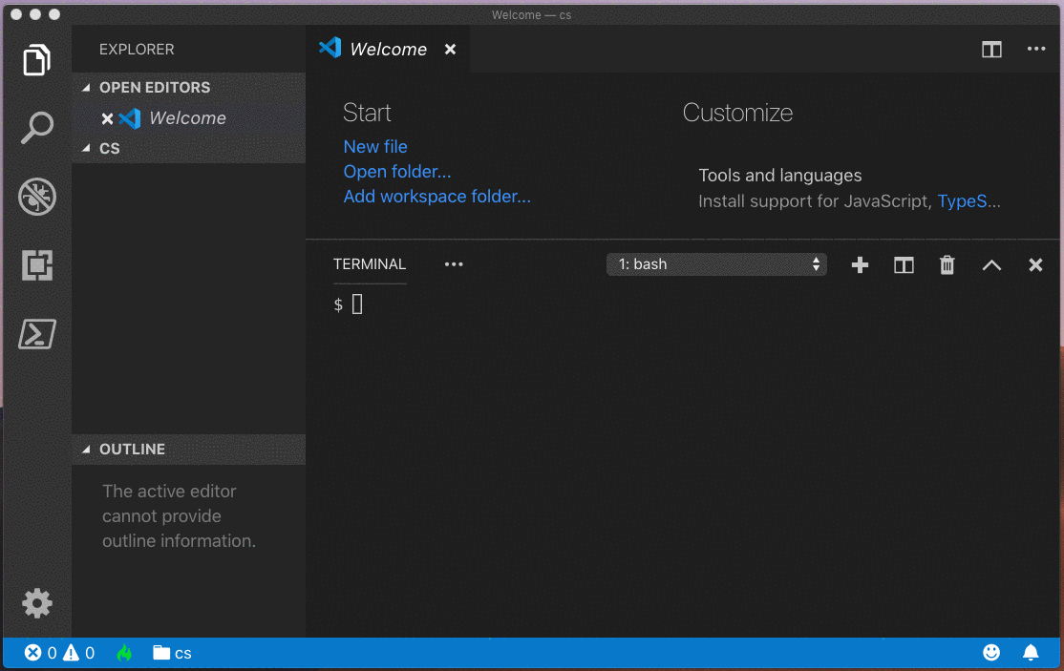This screenshot has height=671, width=1064.
Task: Open the Debug view in activity bar
Action: [x=36, y=197]
